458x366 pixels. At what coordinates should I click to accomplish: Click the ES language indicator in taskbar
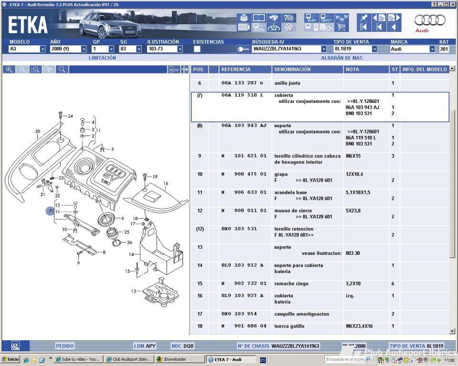[x=262, y=360]
